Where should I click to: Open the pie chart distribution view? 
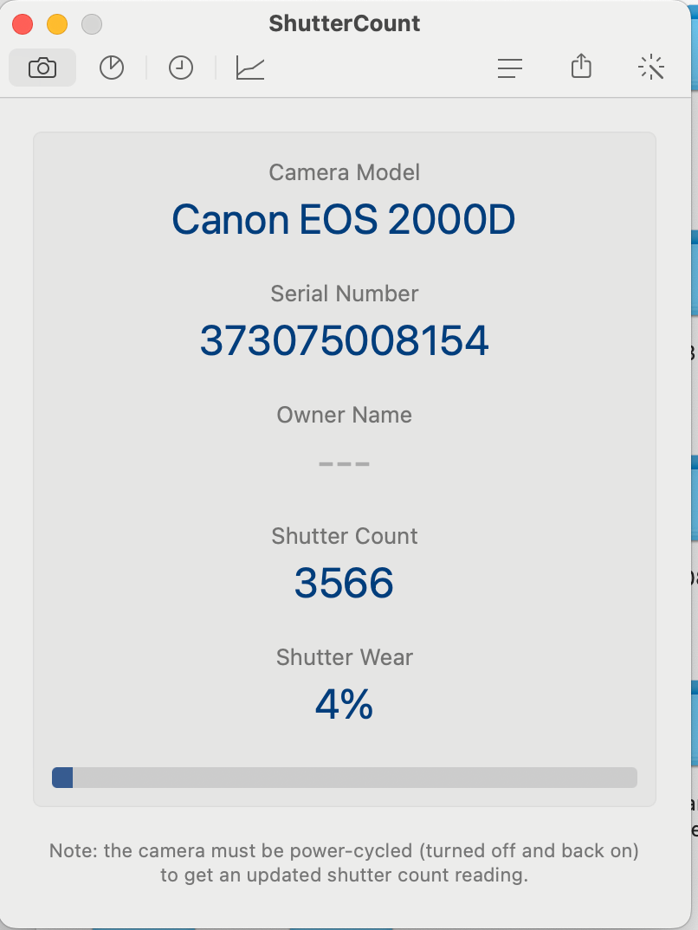pos(112,68)
